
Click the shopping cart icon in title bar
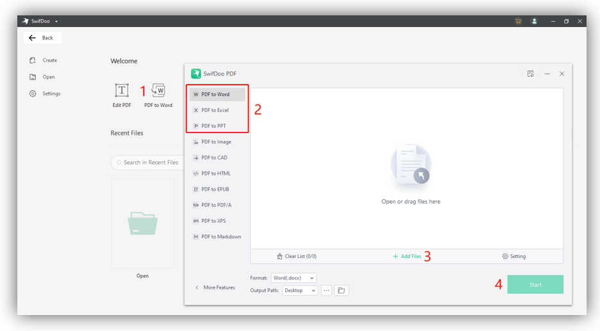pos(518,21)
